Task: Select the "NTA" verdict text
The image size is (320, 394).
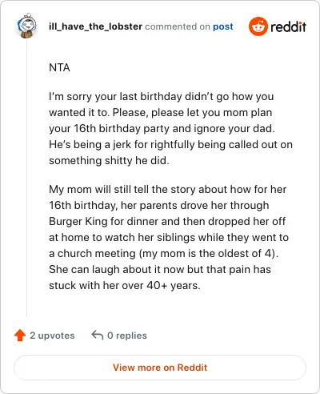Action: coord(59,67)
